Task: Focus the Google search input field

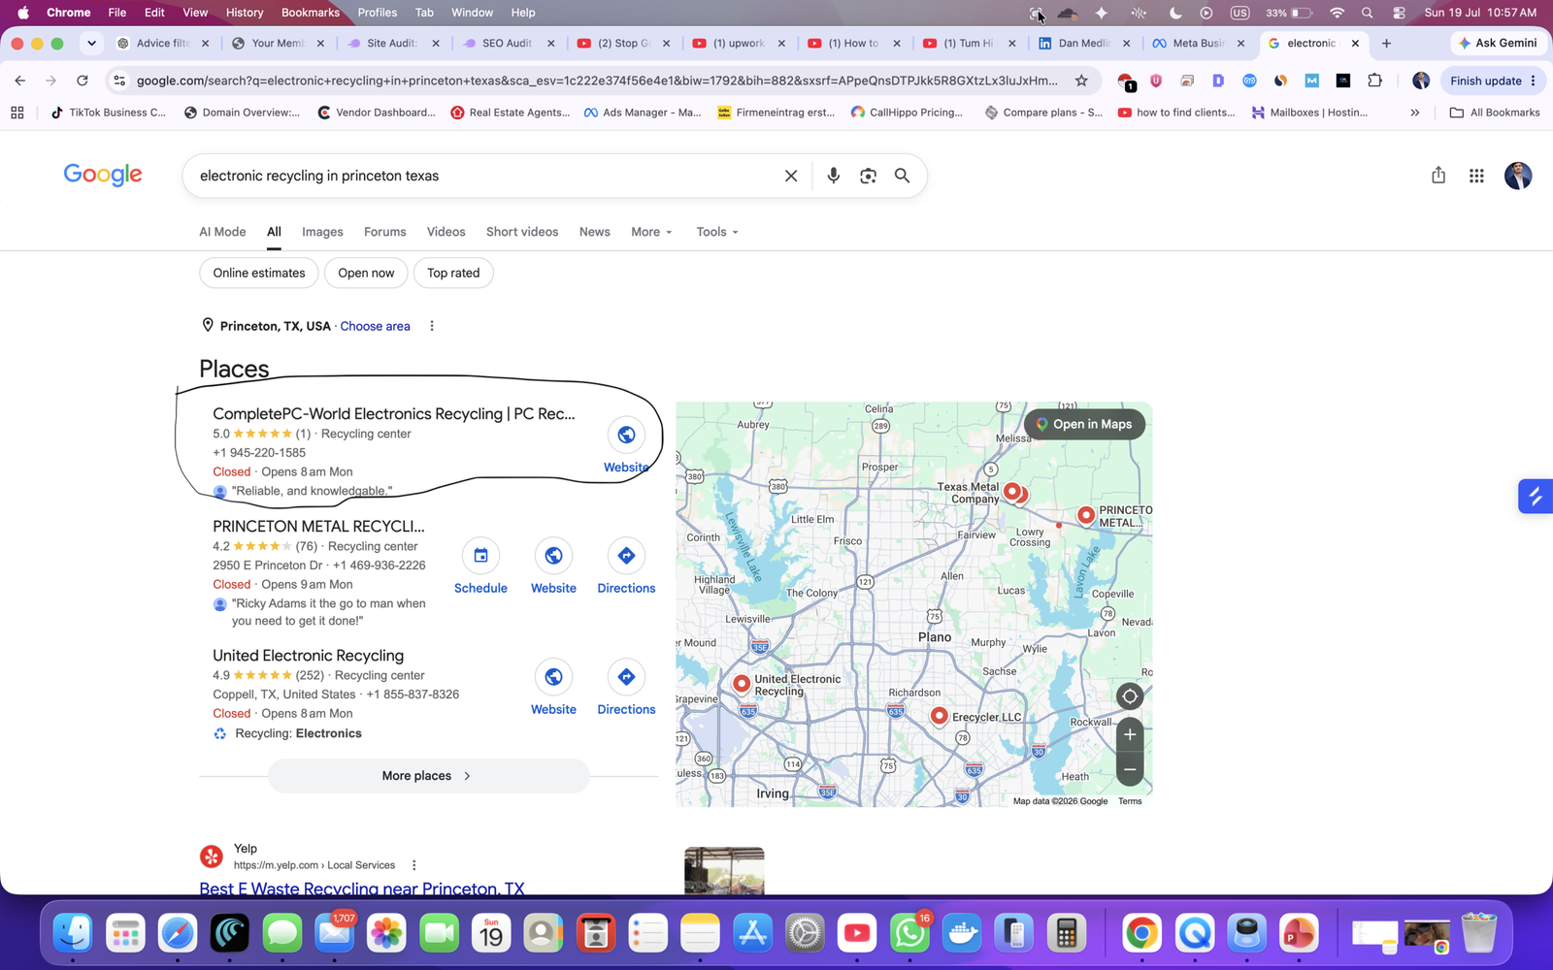Action: click(485, 176)
